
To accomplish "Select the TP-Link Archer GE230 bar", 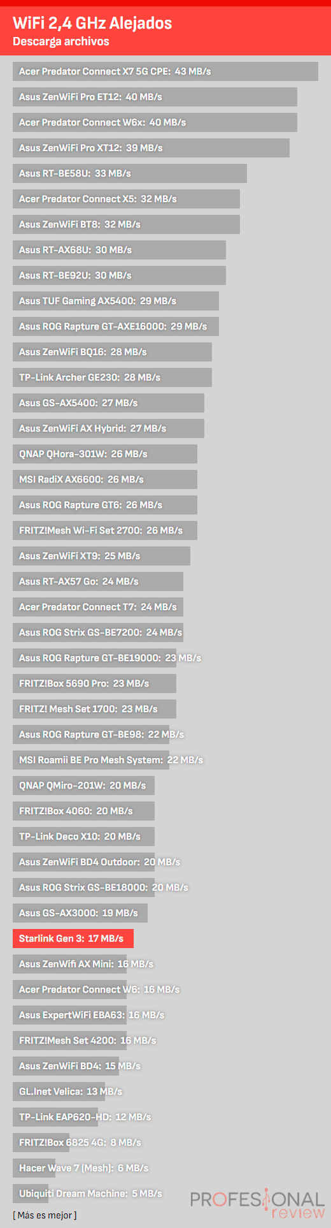I will pos(112,377).
